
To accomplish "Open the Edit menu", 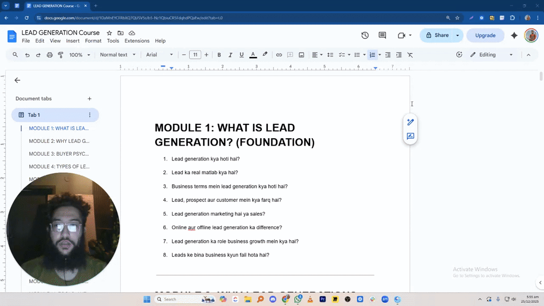I will [39, 41].
